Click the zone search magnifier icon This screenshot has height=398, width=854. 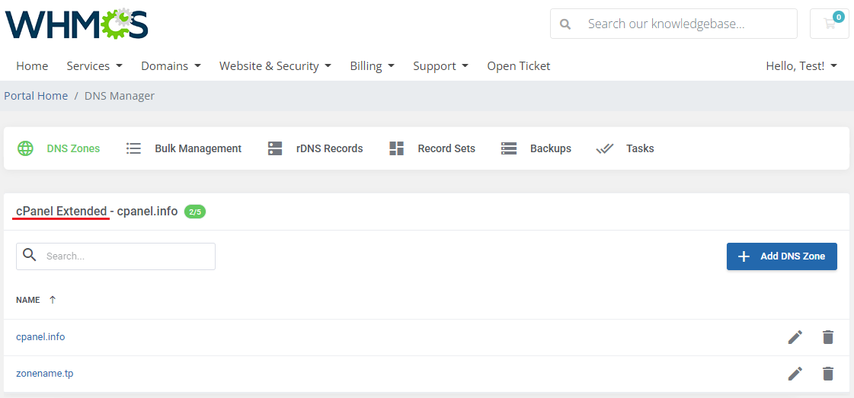coord(30,256)
